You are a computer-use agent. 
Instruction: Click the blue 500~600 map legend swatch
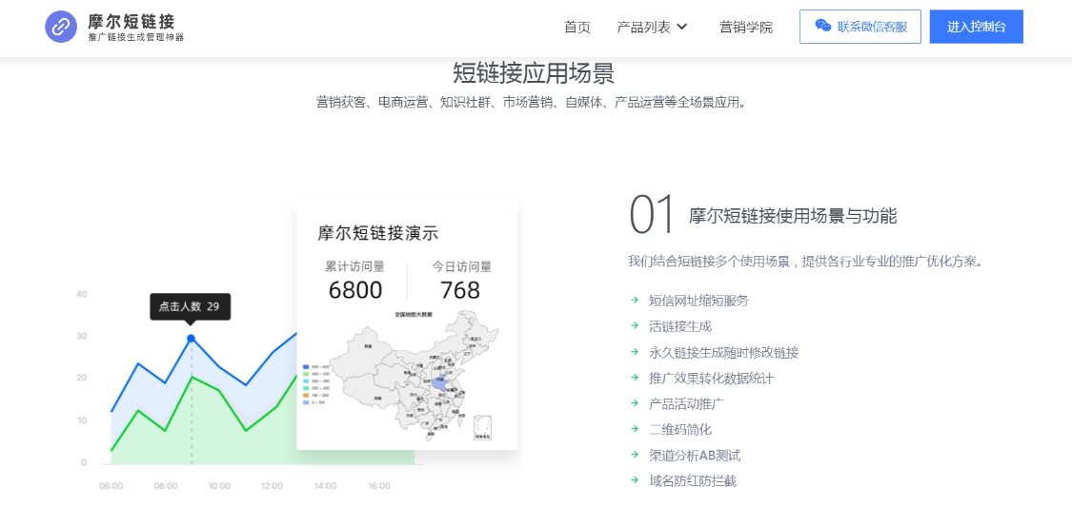click(305, 366)
